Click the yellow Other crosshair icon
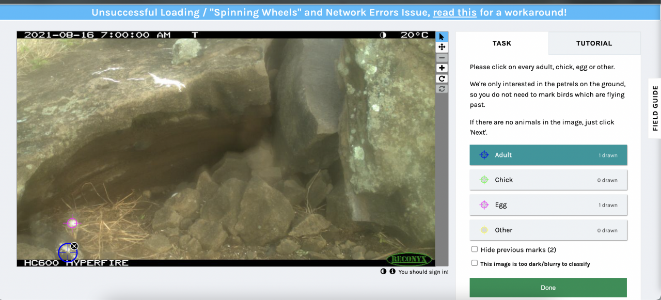This screenshot has width=661, height=300. point(484,230)
